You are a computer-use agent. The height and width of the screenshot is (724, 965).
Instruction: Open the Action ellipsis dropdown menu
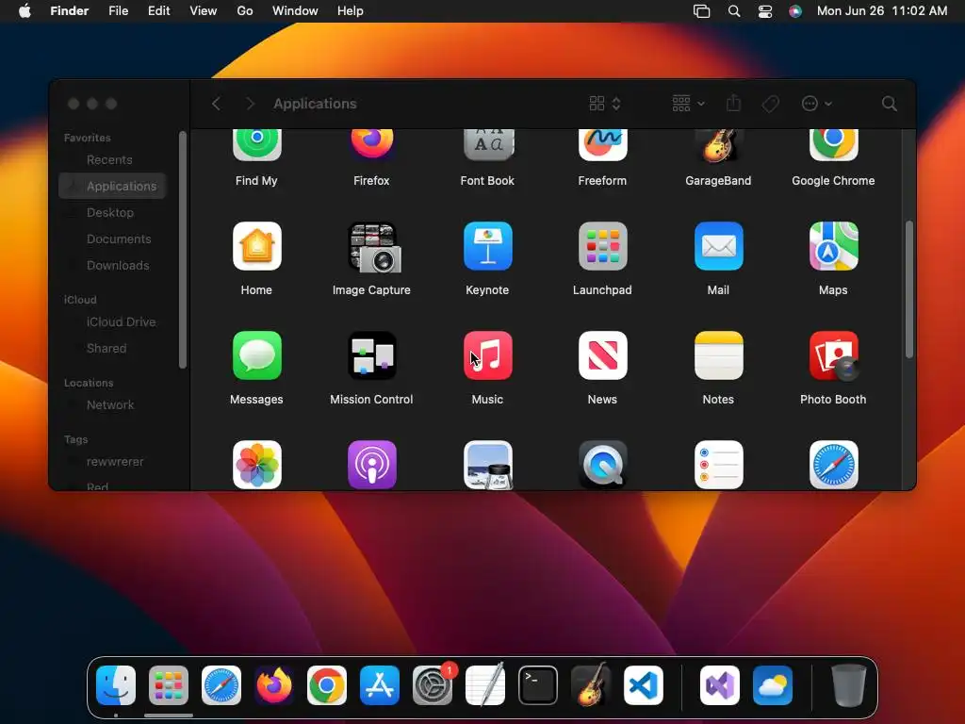817,104
